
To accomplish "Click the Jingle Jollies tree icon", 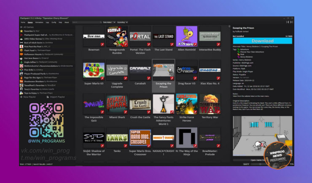I will tap(22, 62).
